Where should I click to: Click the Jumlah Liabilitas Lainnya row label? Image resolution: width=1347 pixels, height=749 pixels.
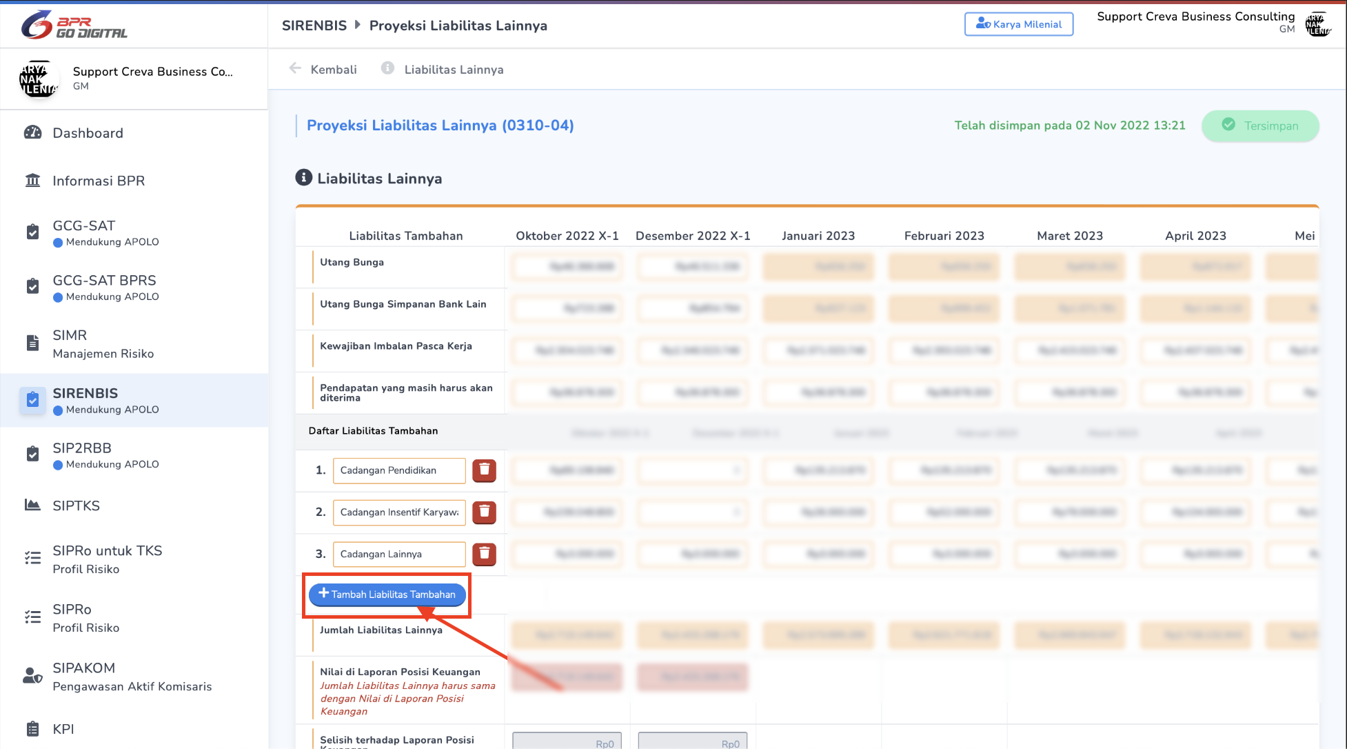[x=381, y=630]
